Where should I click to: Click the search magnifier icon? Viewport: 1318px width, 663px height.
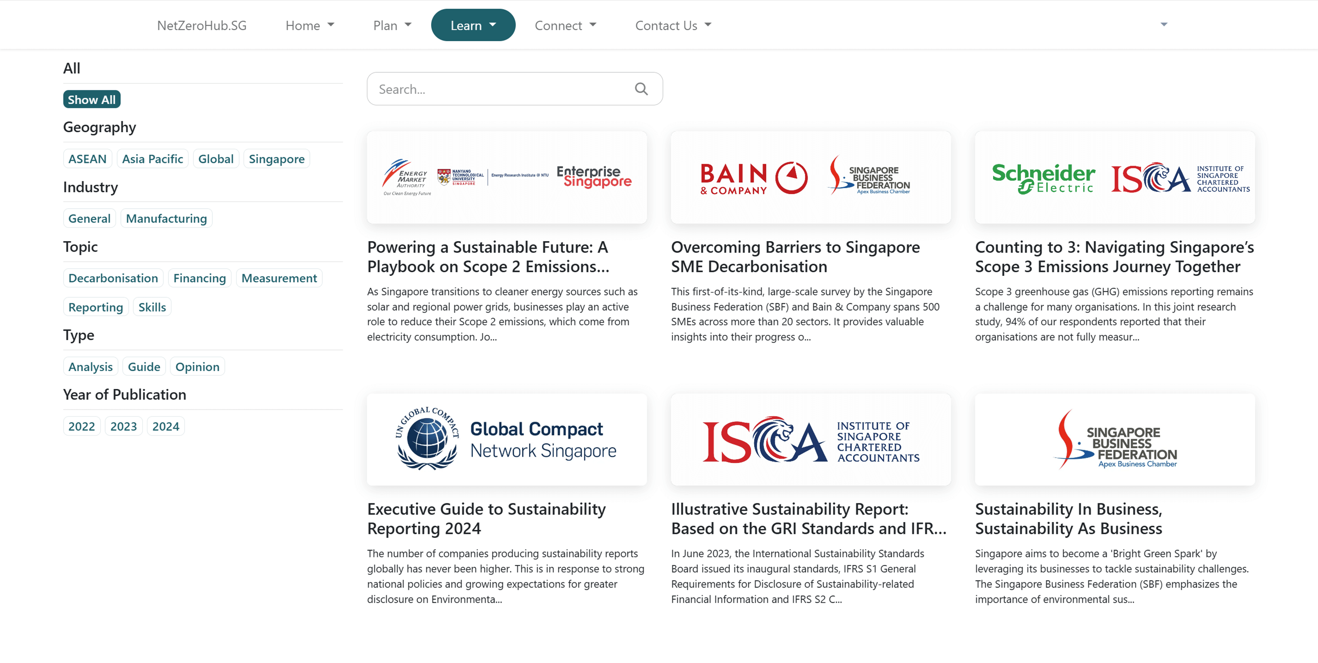point(642,88)
